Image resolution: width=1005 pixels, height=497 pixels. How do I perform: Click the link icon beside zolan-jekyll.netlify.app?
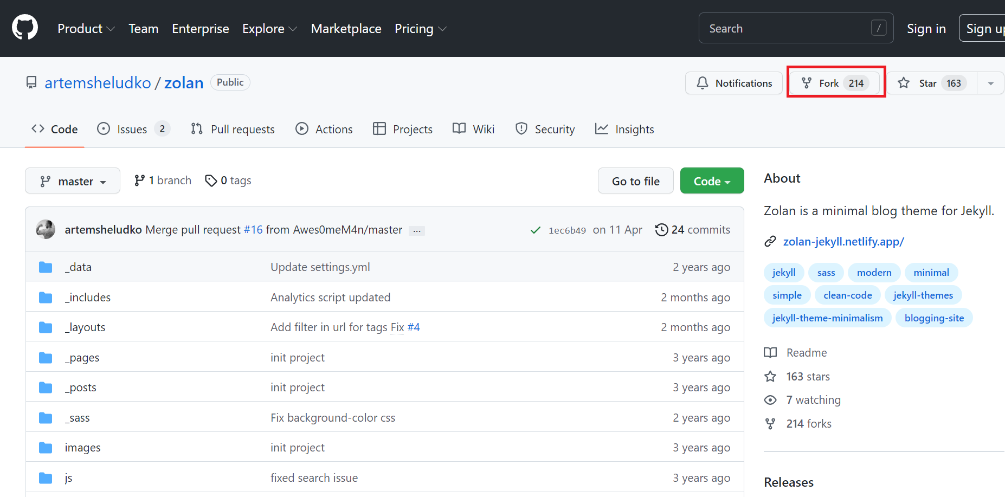coord(770,242)
